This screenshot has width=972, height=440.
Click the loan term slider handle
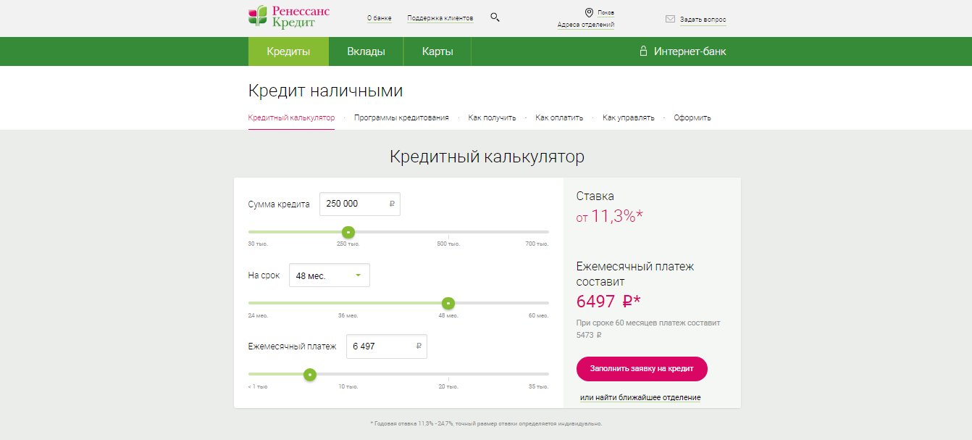tap(448, 303)
